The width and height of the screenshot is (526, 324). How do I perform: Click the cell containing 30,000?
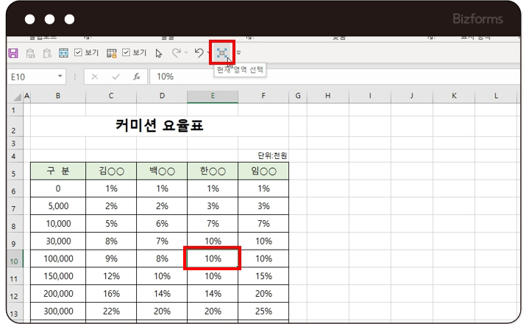click(58, 241)
